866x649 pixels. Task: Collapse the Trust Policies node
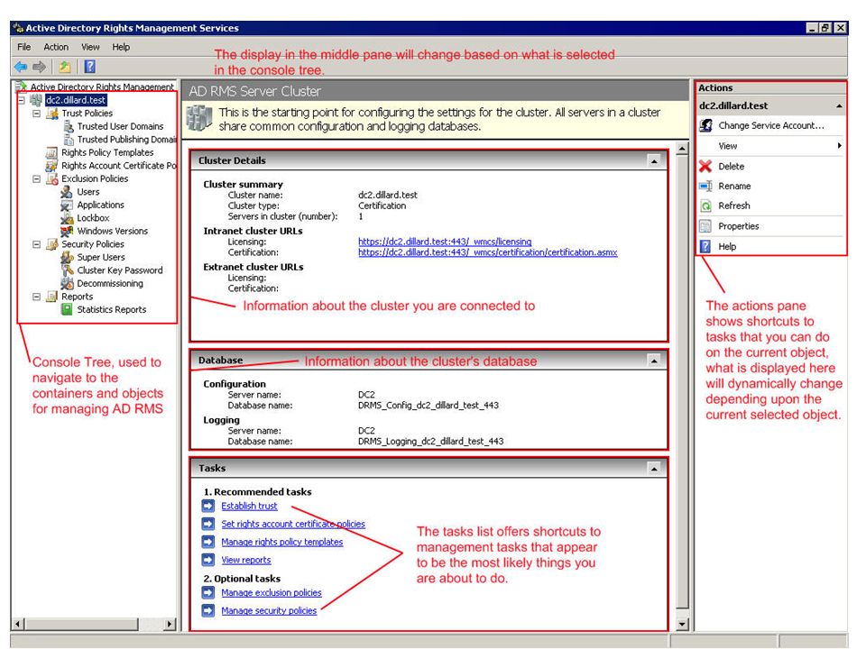point(36,114)
